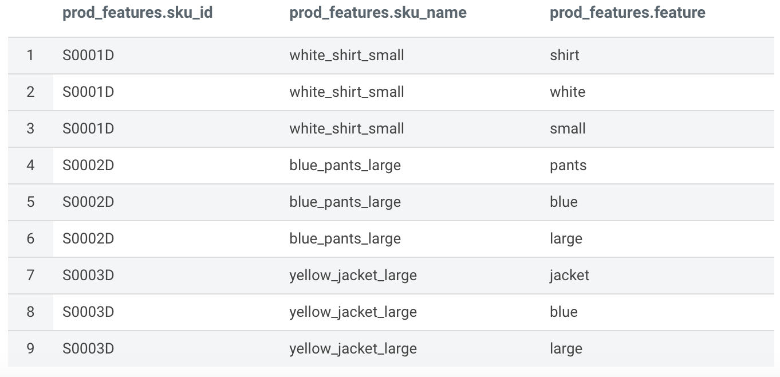Click S0001D cell in row 1
The width and height of the screenshot is (780, 377).
(88, 56)
